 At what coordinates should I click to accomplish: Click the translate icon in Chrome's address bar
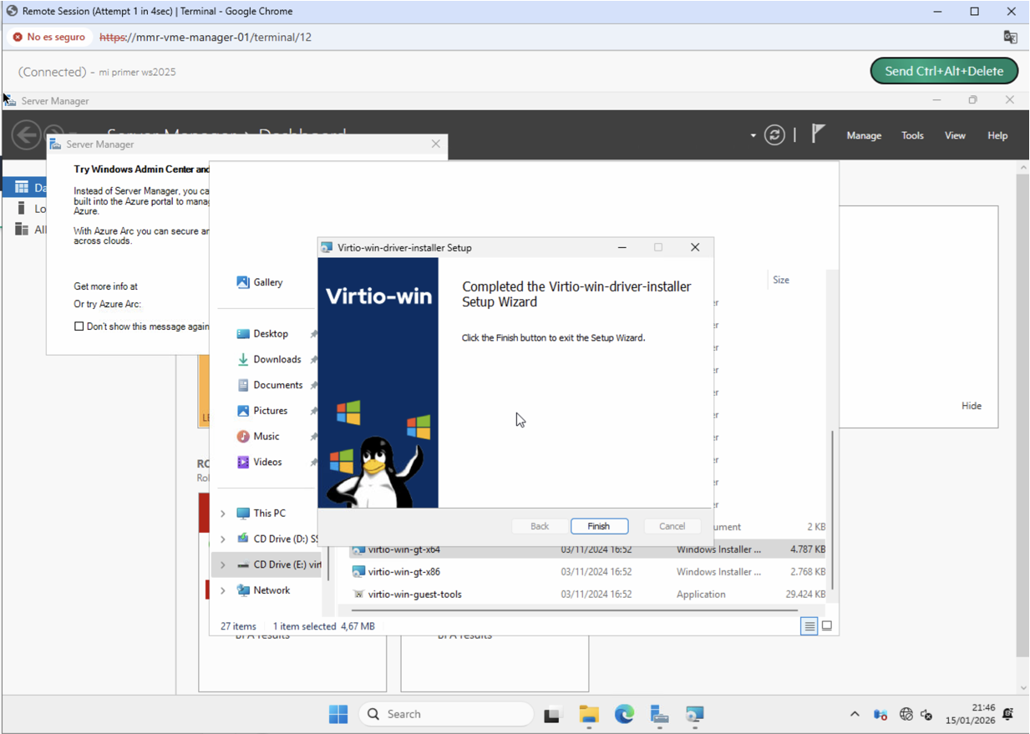point(1010,37)
